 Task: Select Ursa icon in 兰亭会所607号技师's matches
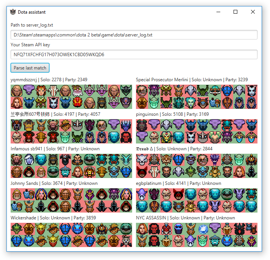(x=17, y=125)
